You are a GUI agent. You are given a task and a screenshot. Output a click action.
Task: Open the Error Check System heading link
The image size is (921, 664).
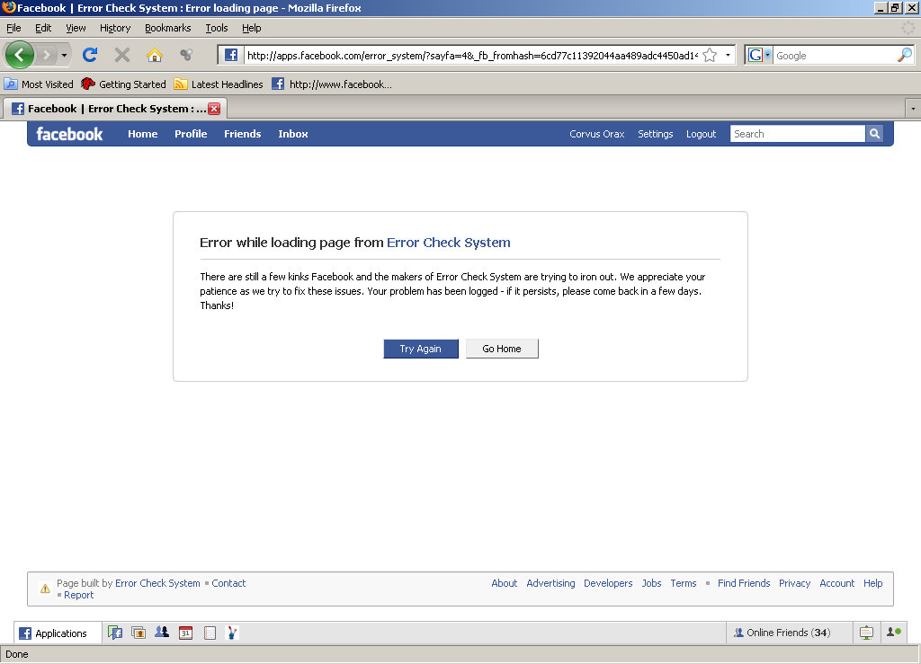[x=448, y=243]
